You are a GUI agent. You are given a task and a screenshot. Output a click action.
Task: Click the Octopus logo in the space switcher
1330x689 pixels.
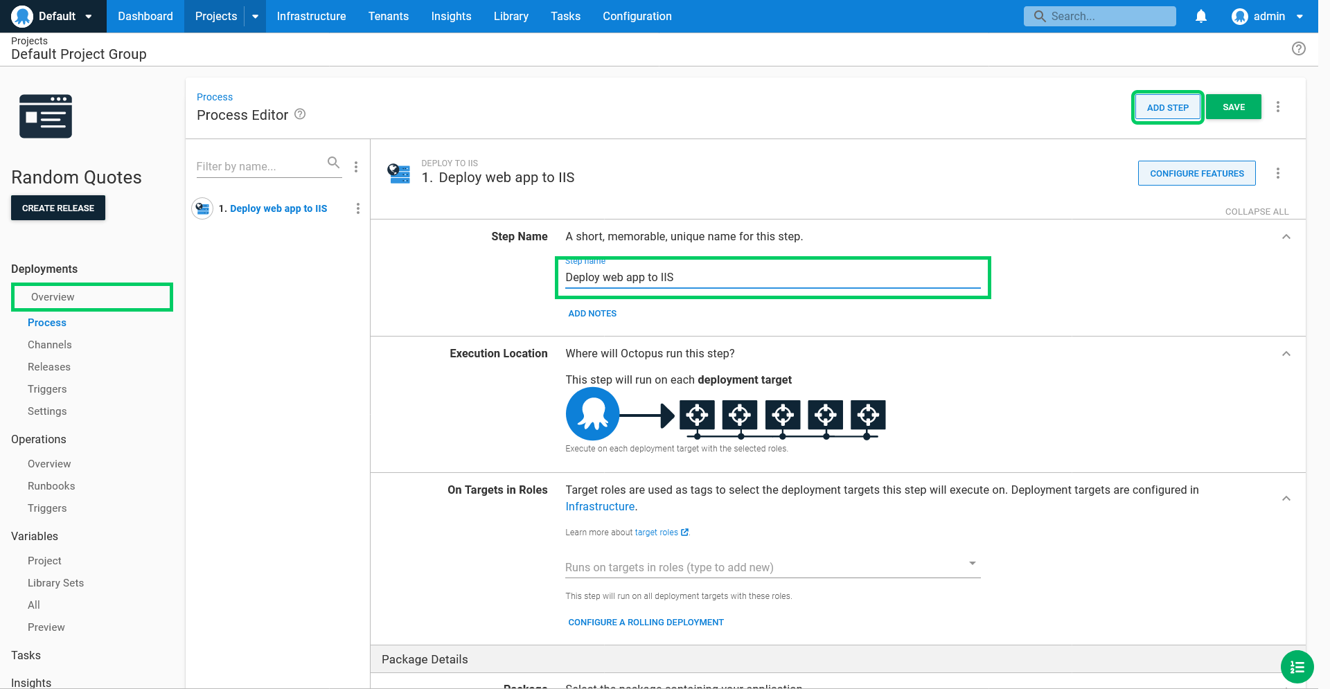pyautogui.click(x=22, y=16)
